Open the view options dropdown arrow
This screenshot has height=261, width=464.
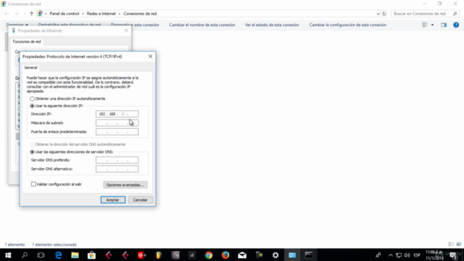pyautogui.click(x=432, y=25)
